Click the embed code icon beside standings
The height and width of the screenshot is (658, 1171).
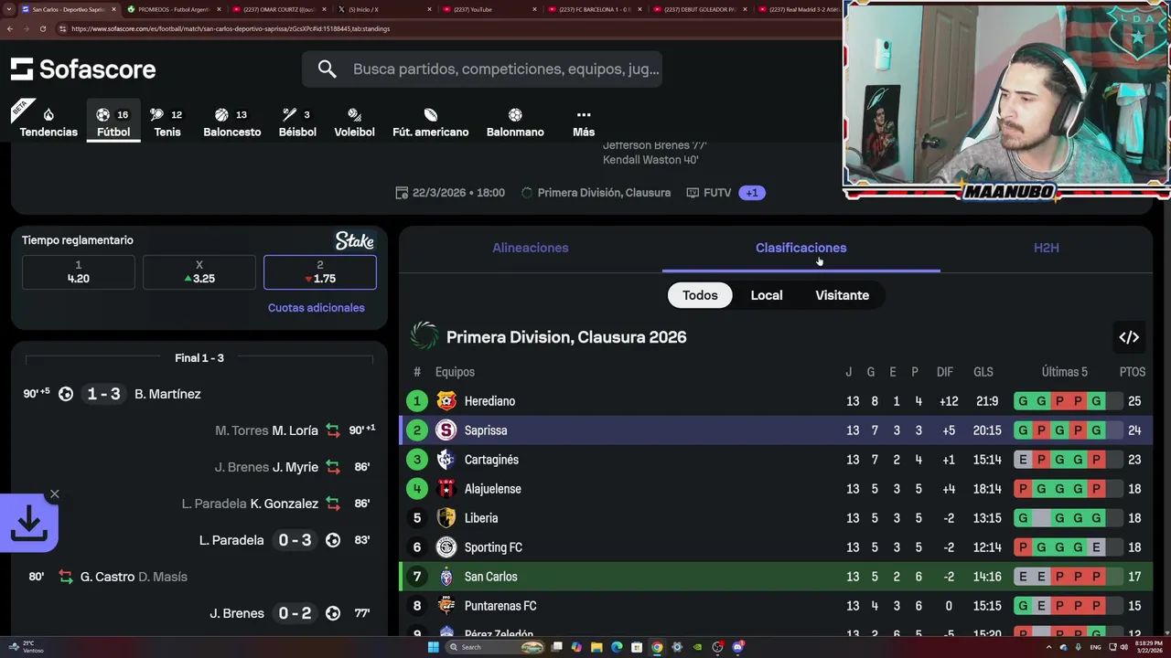1129,337
